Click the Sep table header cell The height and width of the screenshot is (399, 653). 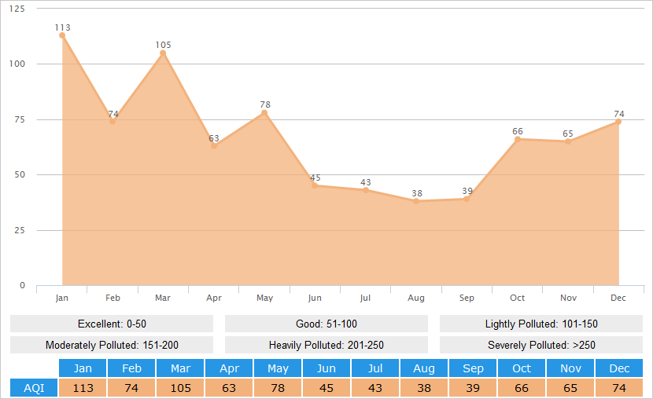(473, 368)
